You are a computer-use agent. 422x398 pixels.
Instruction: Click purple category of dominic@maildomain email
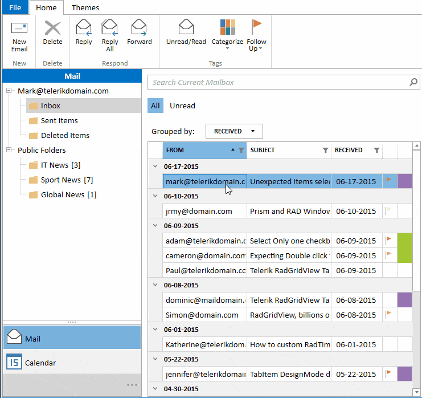coord(404,300)
